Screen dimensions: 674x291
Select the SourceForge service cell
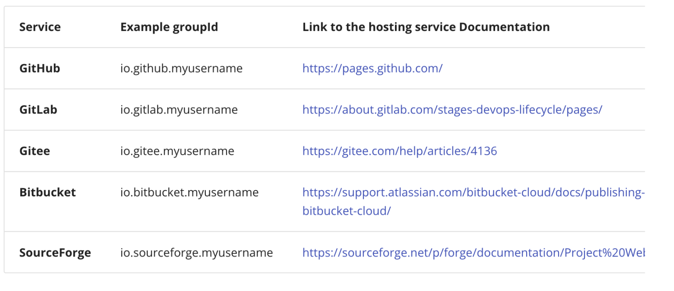tap(55, 253)
